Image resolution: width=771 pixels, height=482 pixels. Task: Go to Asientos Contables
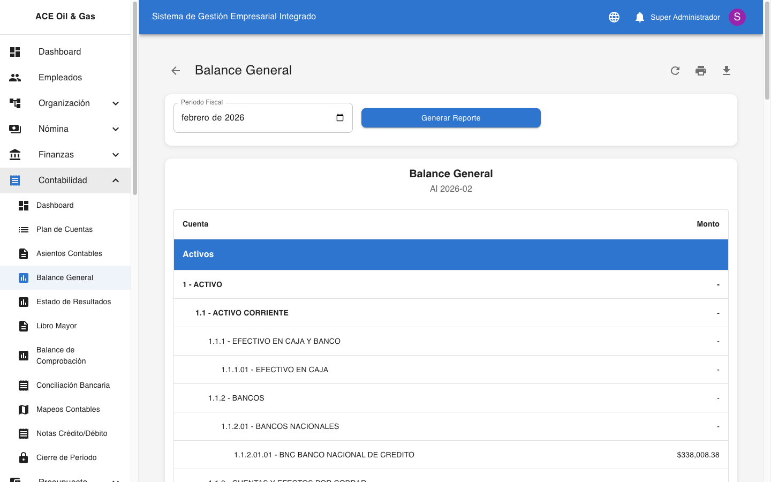69,253
